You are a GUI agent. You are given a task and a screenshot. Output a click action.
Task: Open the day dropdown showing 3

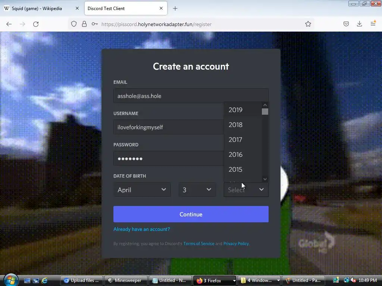(x=197, y=190)
